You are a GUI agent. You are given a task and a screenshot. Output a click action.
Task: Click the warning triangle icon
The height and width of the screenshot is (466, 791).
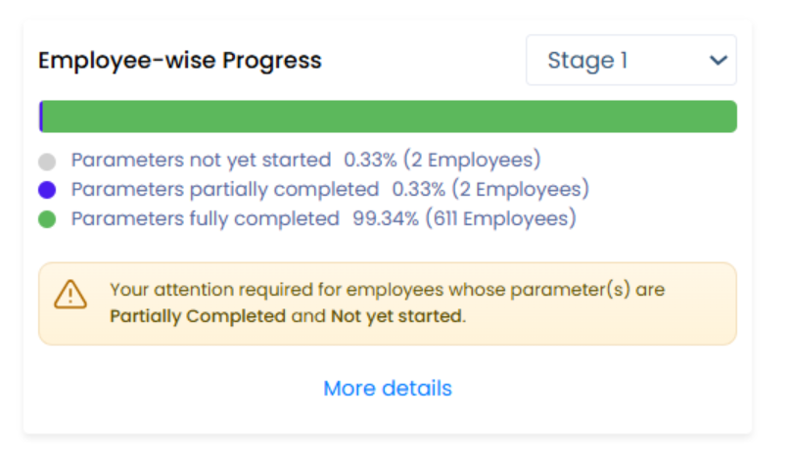70,294
